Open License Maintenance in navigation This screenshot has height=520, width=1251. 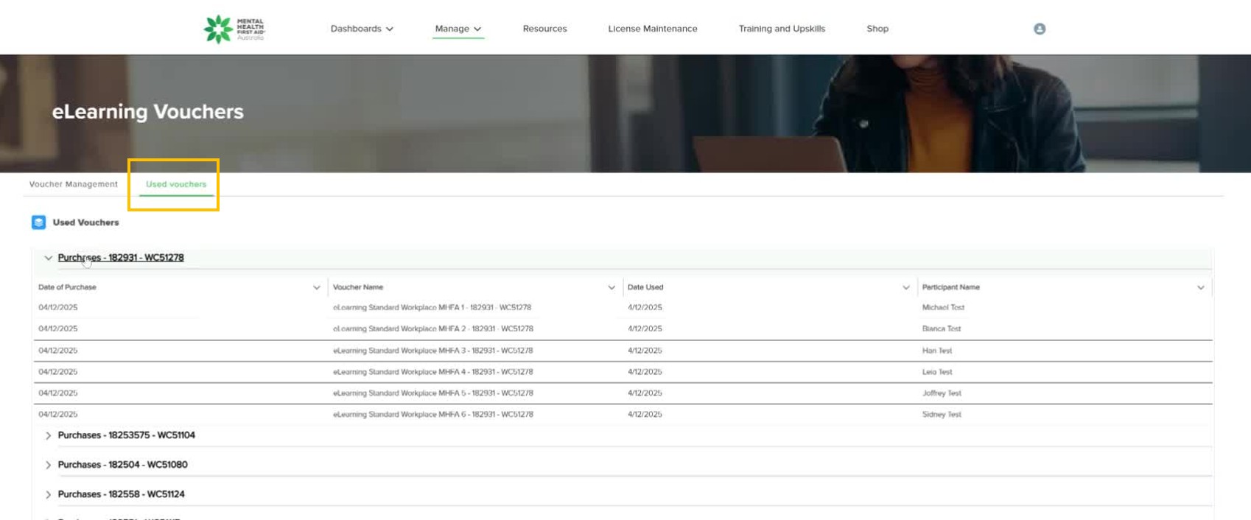(x=652, y=29)
